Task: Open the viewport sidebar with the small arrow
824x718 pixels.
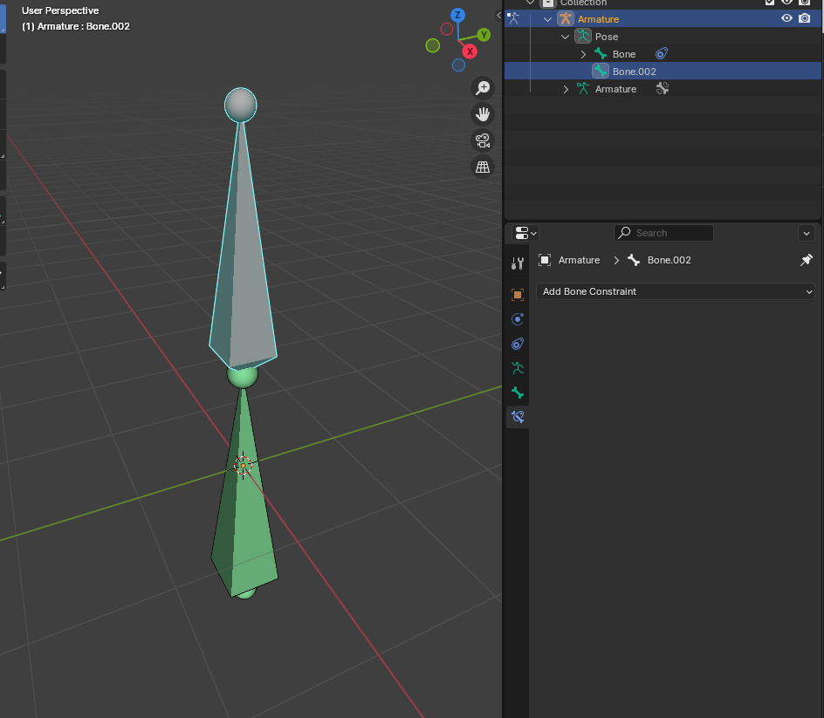Action: [x=498, y=15]
